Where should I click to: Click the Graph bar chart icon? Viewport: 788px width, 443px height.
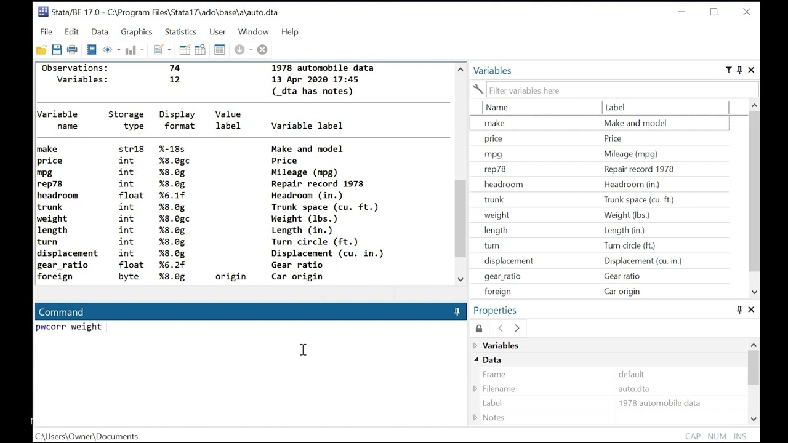tap(131, 50)
